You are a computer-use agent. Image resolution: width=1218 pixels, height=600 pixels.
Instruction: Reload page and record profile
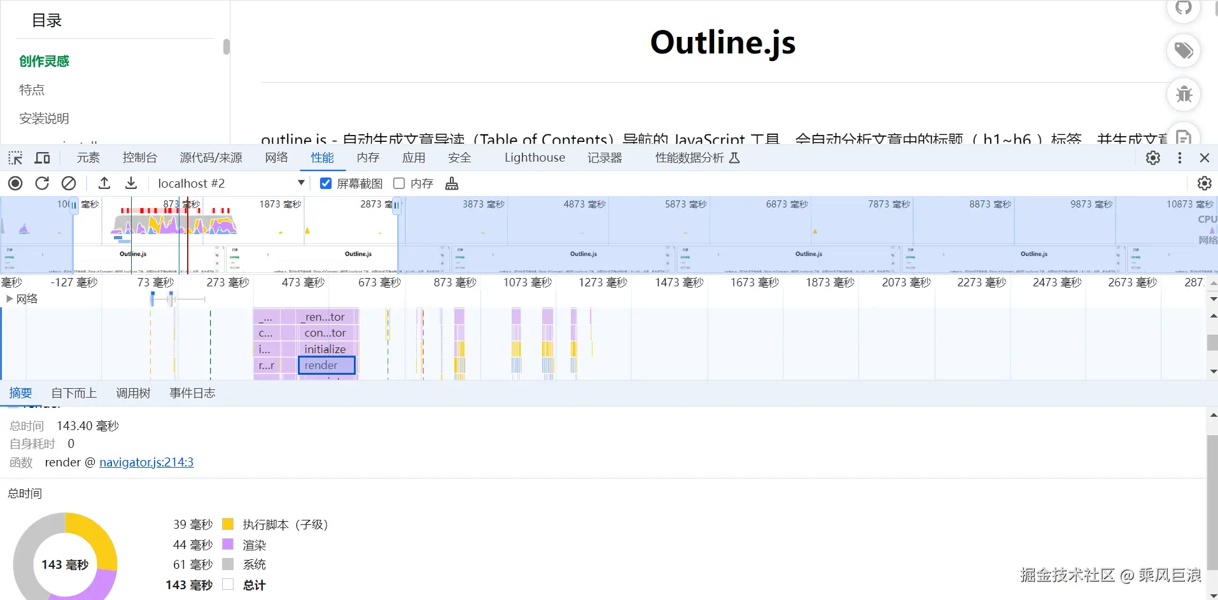pos(42,183)
